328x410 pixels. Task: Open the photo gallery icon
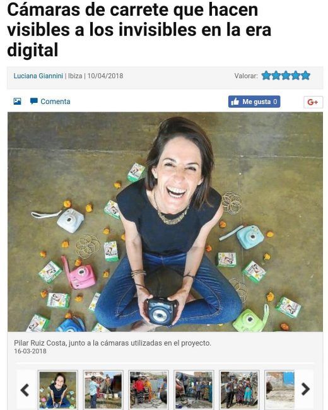17,101
